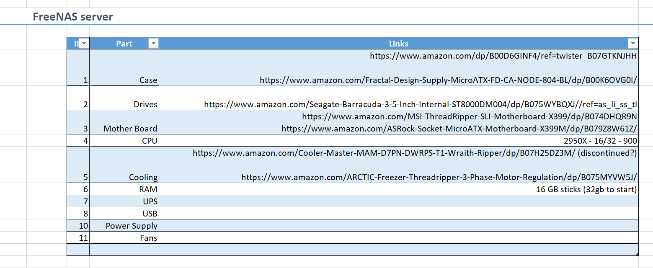
Task: Open the ID column filter dropdown
Action: pos(84,44)
